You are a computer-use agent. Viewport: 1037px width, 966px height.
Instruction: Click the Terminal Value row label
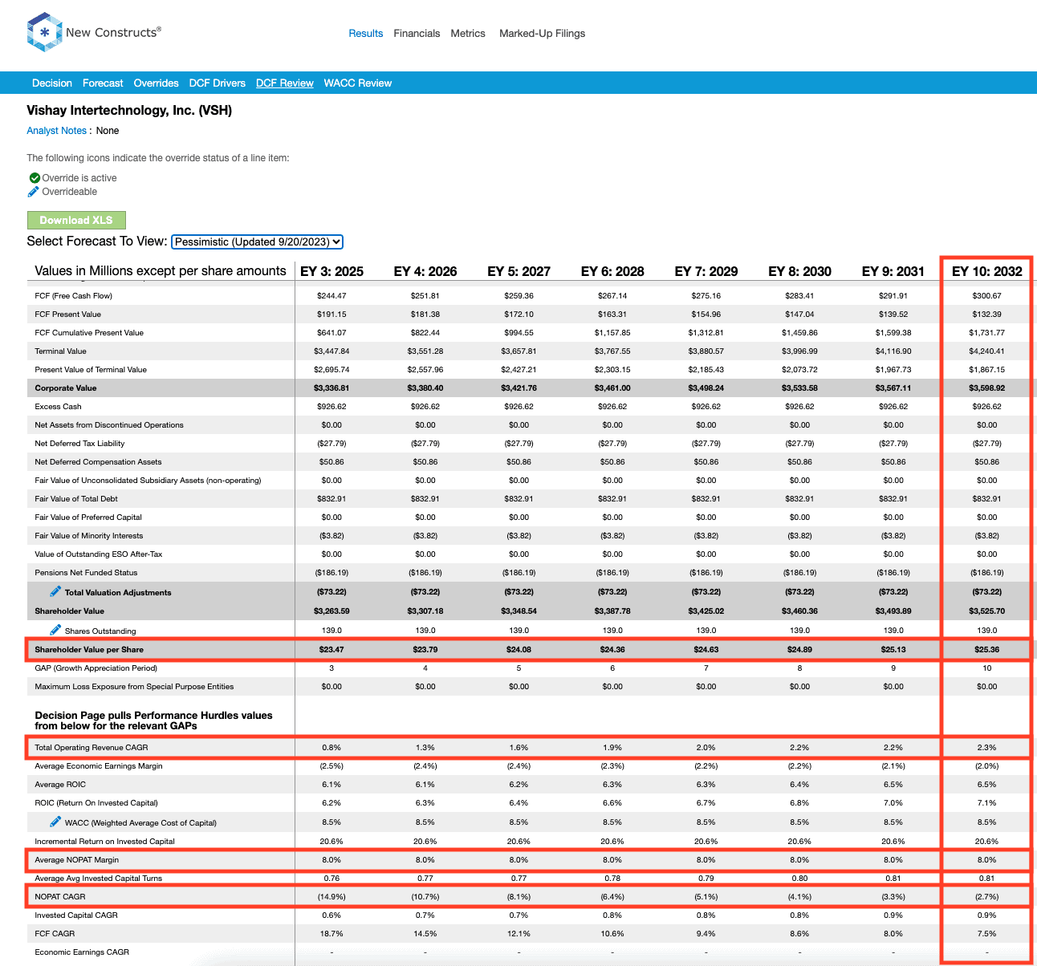coord(61,351)
